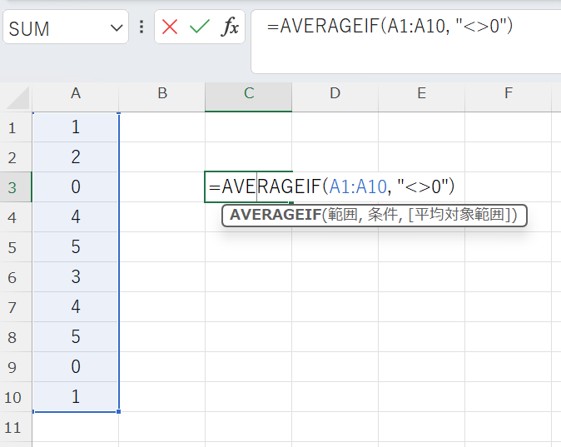Click the formula bar options dots
Viewport: 561px width, 447px height.
click(x=141, y=27)
